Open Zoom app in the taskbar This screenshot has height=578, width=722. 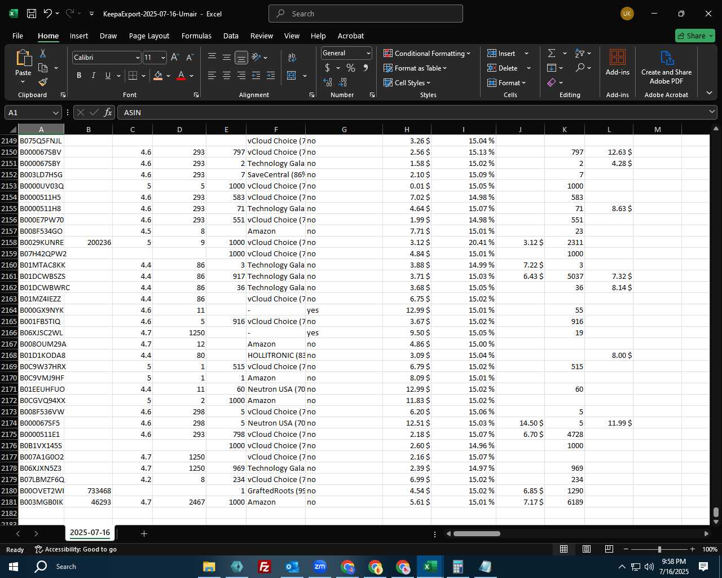(x=320, y=566)
